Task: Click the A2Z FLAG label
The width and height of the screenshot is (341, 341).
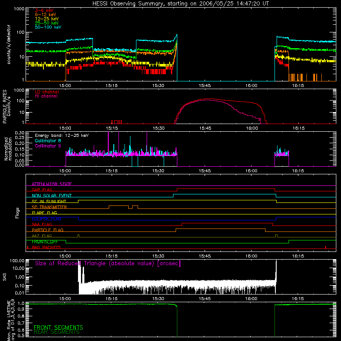Action: (x=42, y=236)
